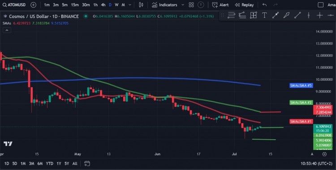Set the date range to 1Y

click(59, 164)
